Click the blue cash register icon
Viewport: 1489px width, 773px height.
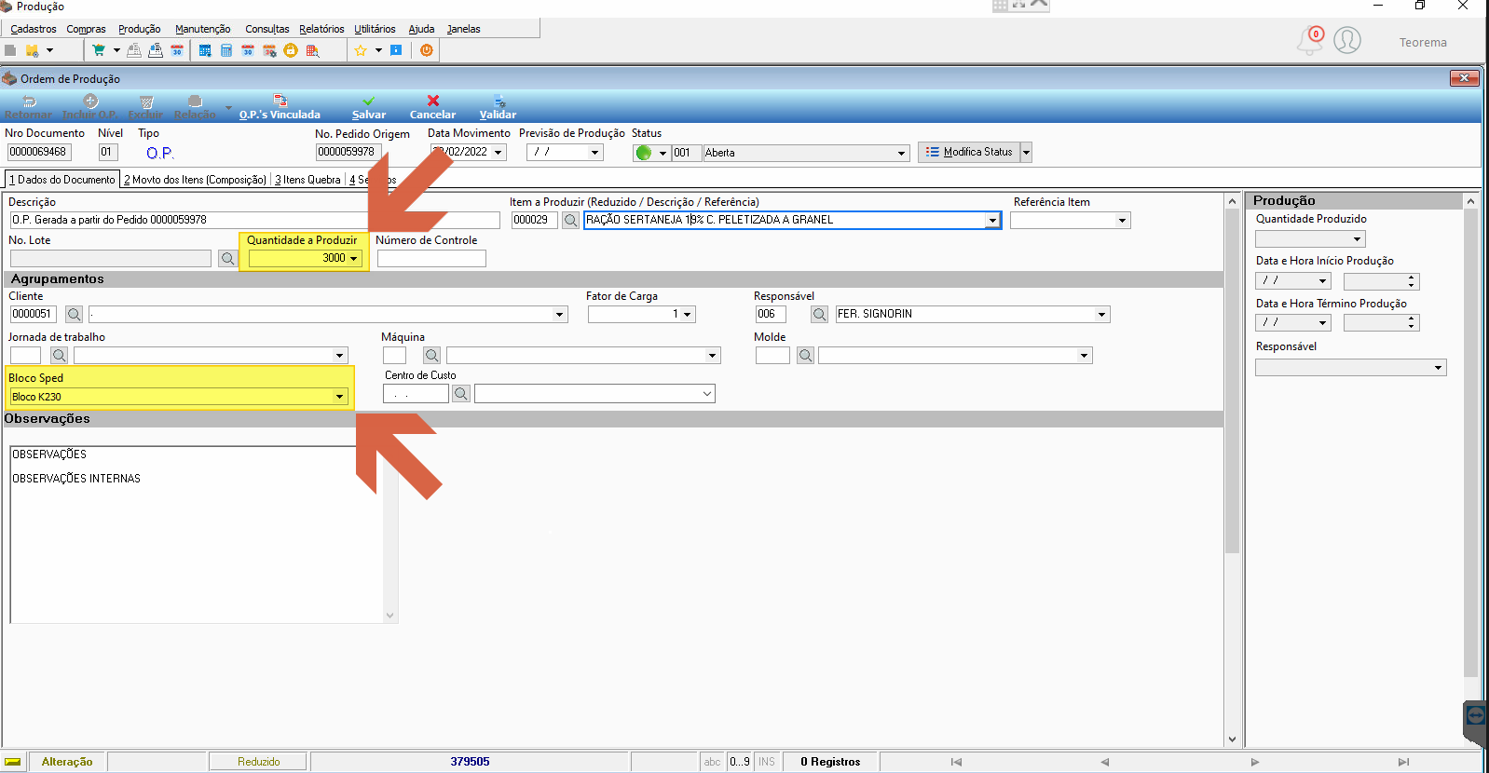click(156, 50)
